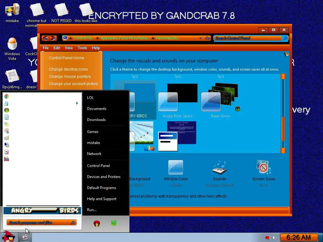This screenshot has width=323, height=242.
Task: Select the classic window theme on blue background
Action: [x=177, y=136]
